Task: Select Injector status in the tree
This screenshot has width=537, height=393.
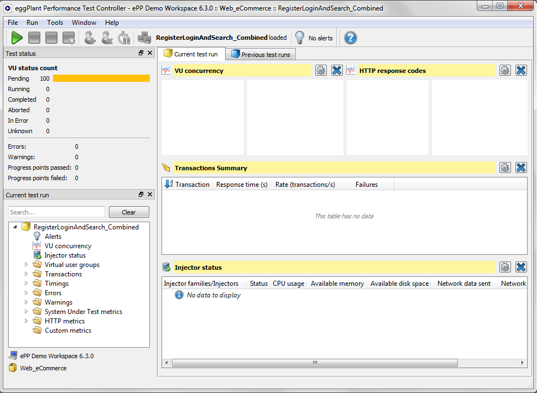Action: 65,255
